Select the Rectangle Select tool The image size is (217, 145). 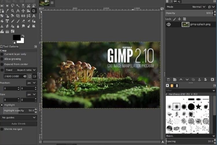2,6
